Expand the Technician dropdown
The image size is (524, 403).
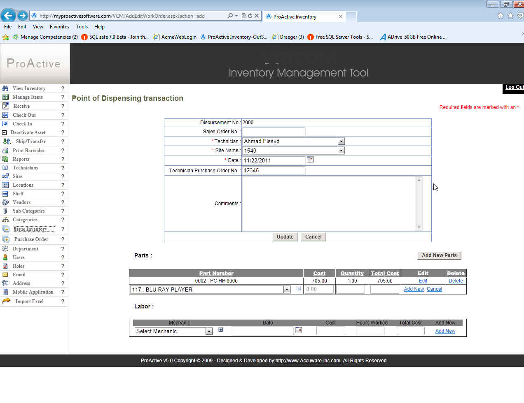[341, 141]
